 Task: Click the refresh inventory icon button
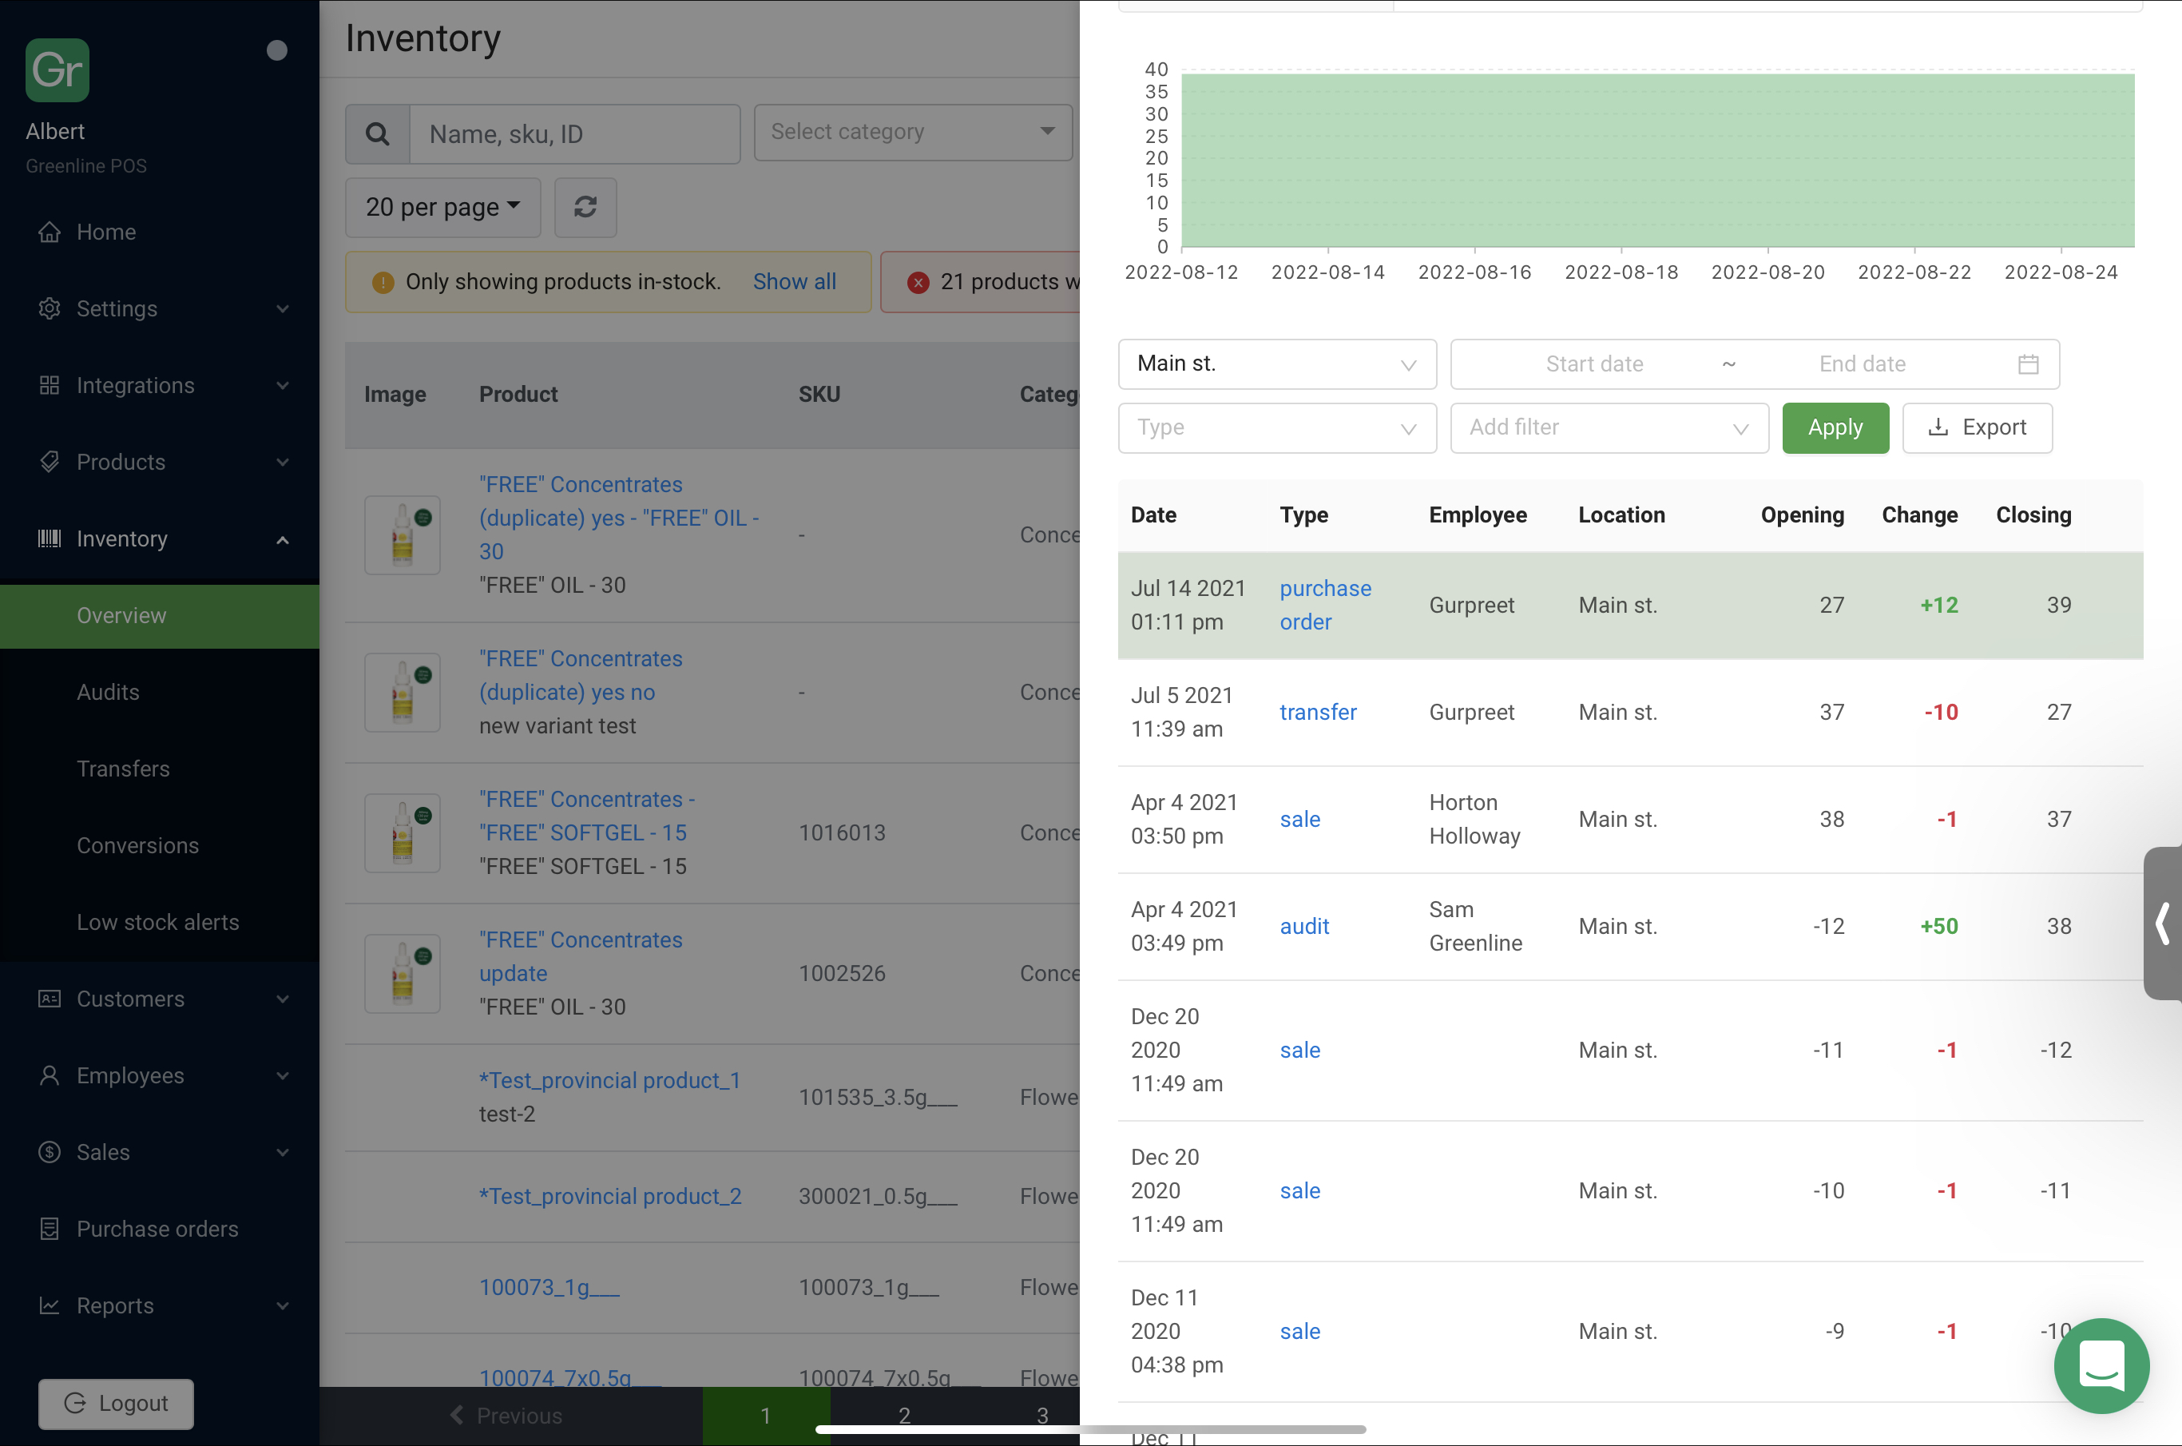click(x=585, y=207)
